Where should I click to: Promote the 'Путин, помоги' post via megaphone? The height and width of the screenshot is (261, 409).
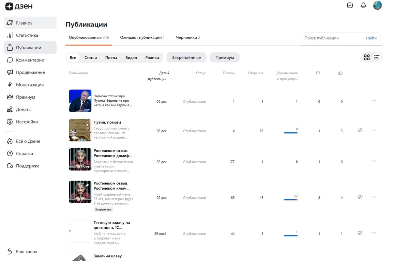(360, 130)
